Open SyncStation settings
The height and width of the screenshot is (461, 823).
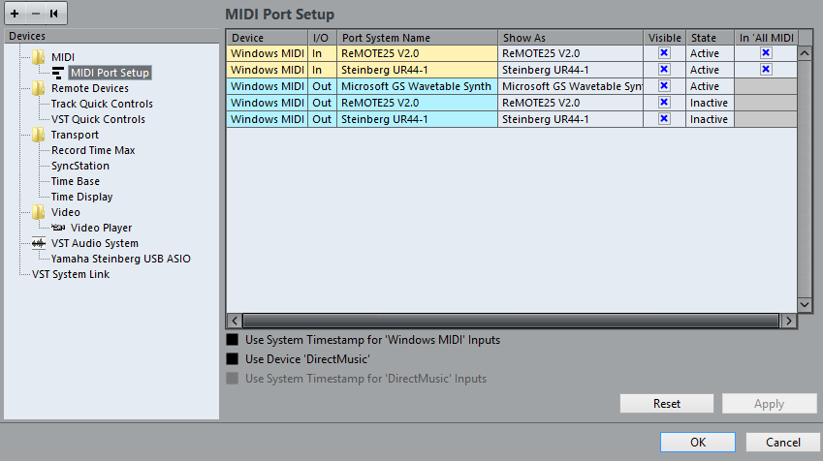[x=80, y=166]
